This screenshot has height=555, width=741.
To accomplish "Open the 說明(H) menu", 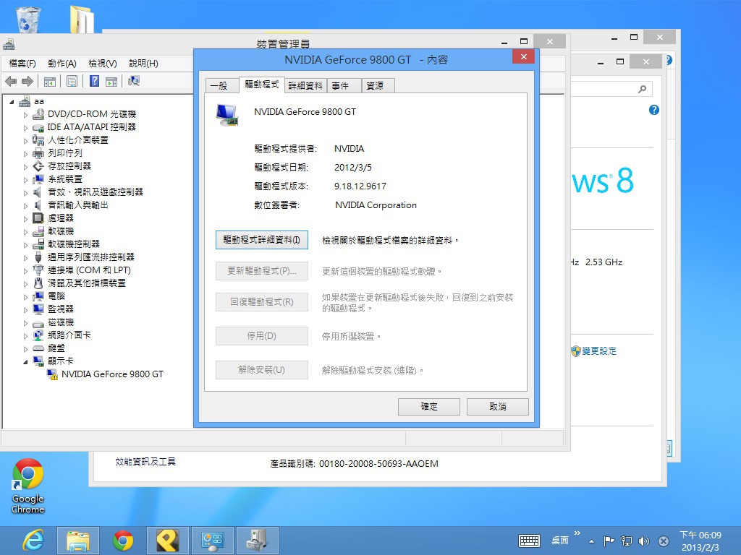I will click(143, 64).
